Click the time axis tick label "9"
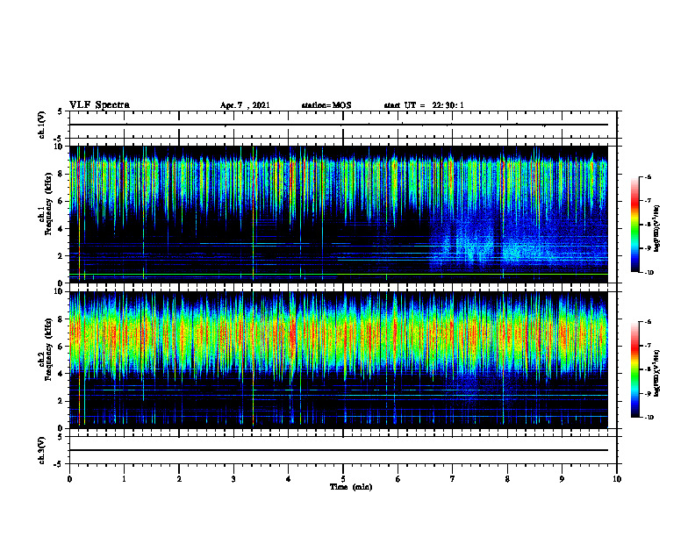This screenshot has height=537, width=695. [x=562, y=479]
